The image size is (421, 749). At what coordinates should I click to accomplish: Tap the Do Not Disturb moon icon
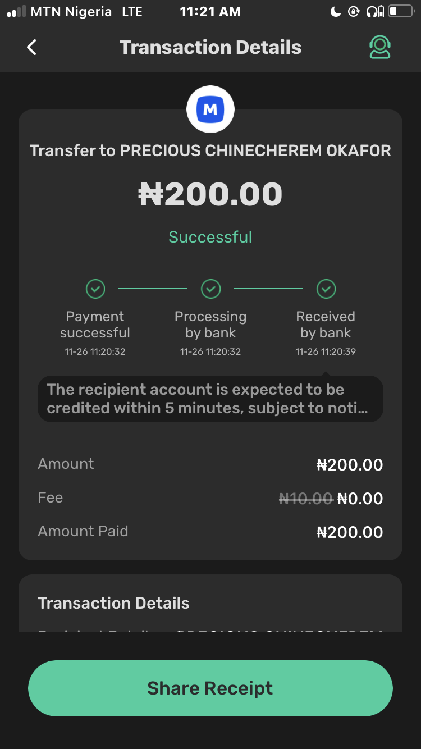(336, 12)
